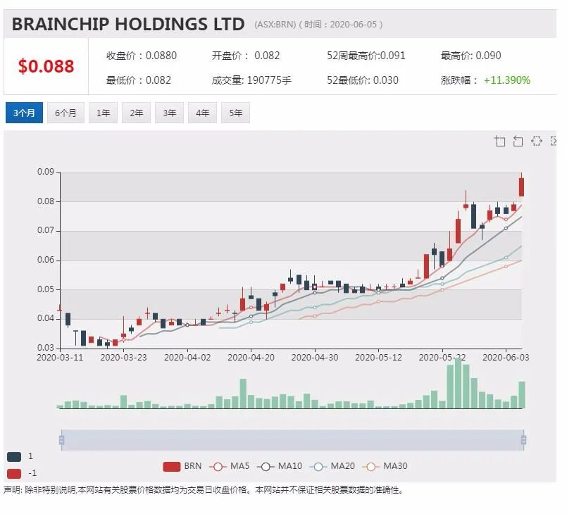Click the zoom reset back icon
The height and width of the screenshot is (514, 567).
518,141
